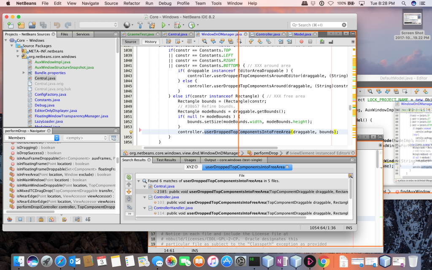Viewport: 432px width, 270px height.
Task: Switch to the History view button
Action: pos(151,42)
